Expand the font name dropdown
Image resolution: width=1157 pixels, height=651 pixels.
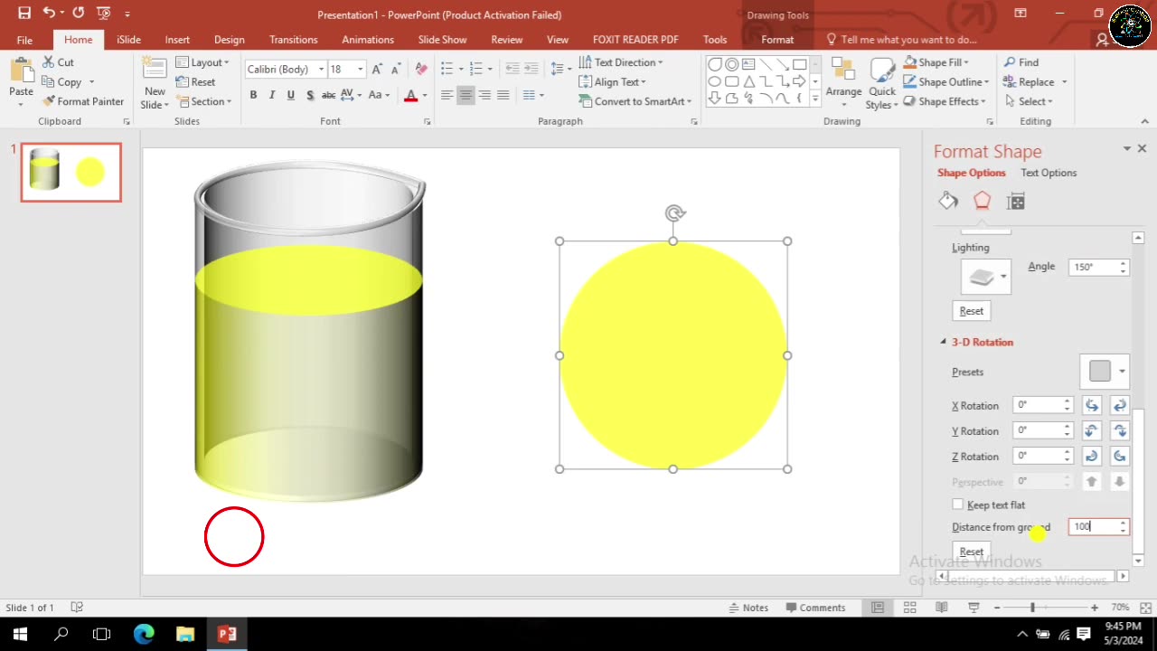coord(321,70)
